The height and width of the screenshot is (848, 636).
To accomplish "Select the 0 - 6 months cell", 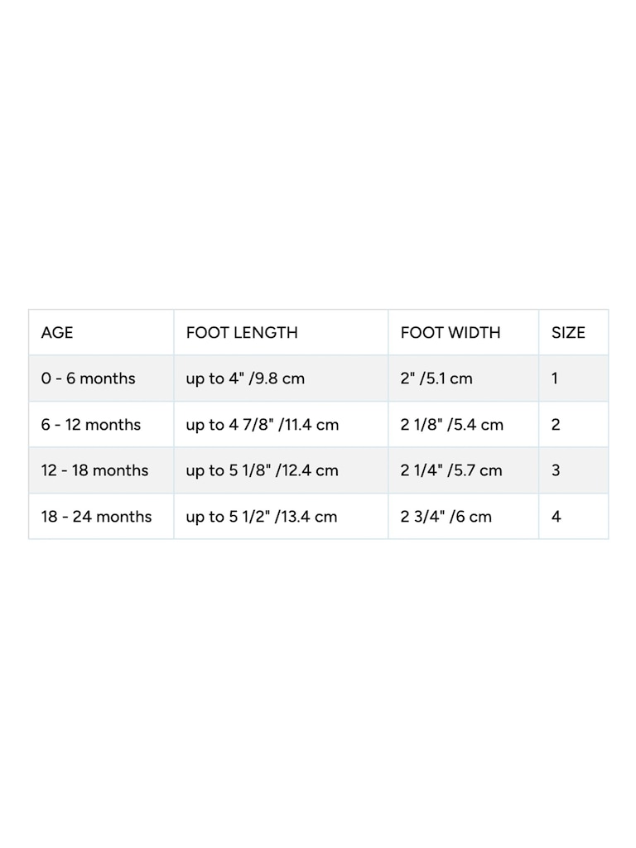I will (89, 378).
